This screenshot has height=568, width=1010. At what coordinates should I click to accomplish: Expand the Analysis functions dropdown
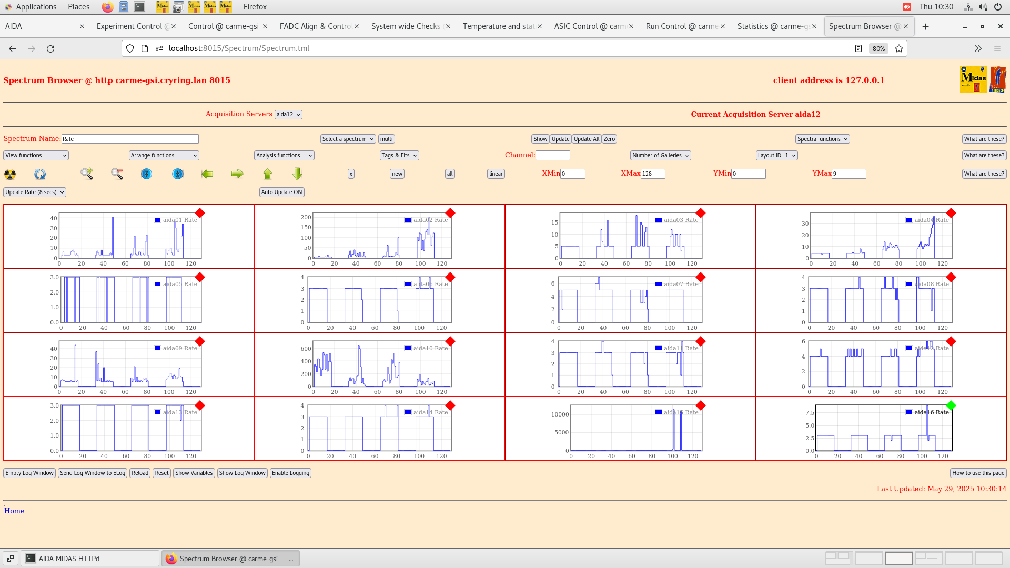(x=284, y=155)
